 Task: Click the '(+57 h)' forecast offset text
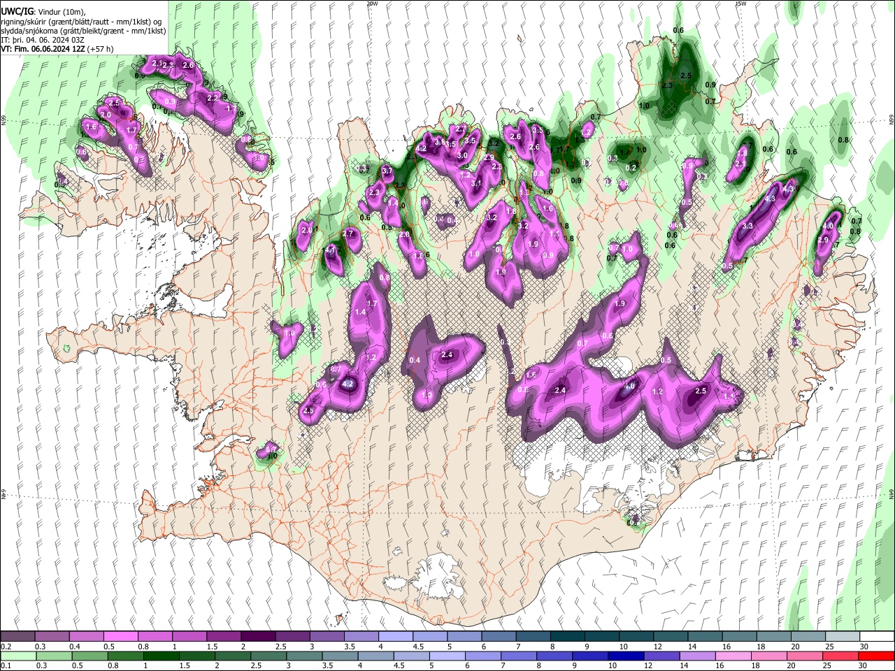click(101, 49)
